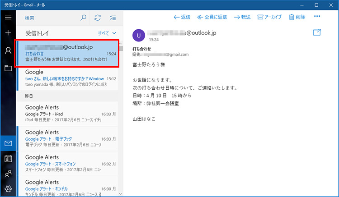Toggle selection mode checklist icon
The width and height of the screenshot is (339, 197).
pyautogui.click(x=112, y=18)
